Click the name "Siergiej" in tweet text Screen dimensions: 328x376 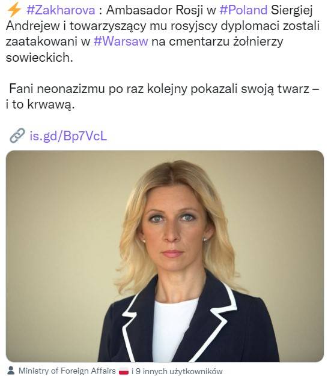[292, 11]
